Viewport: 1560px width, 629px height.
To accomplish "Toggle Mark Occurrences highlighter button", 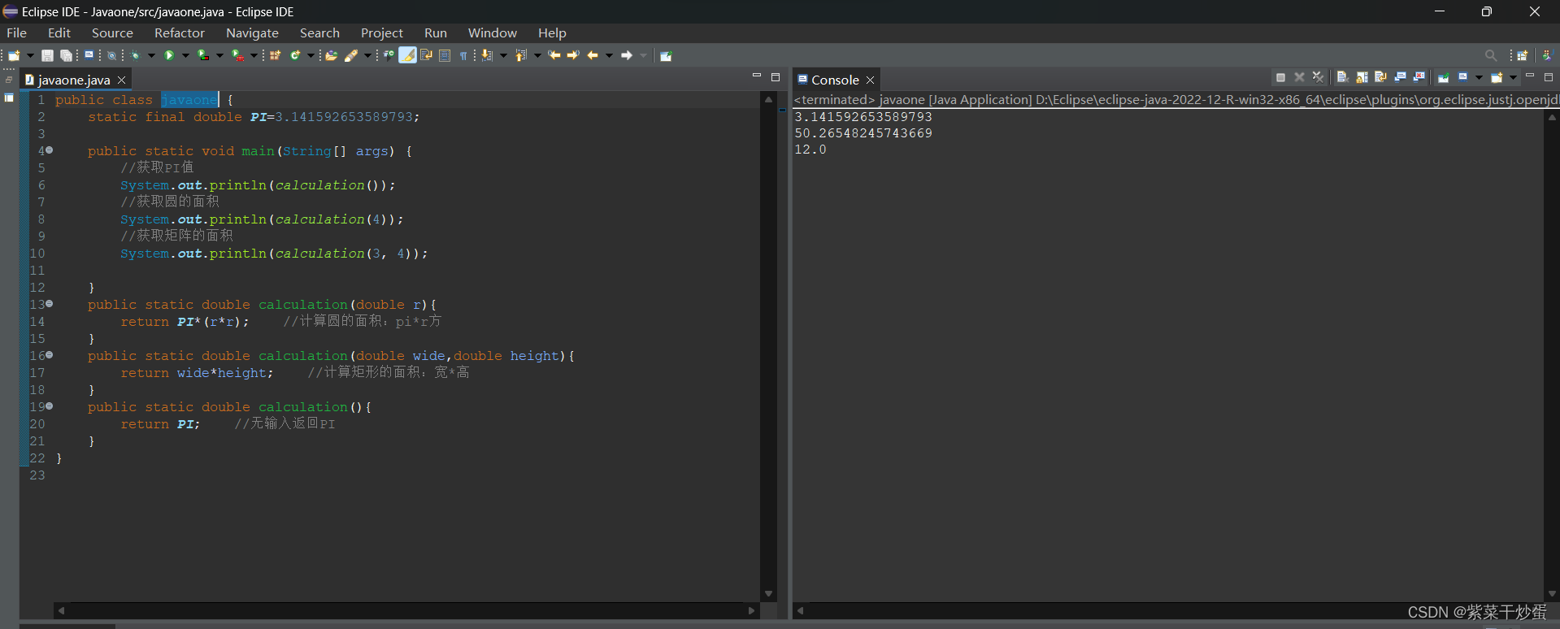I will (x=407, y=55).
